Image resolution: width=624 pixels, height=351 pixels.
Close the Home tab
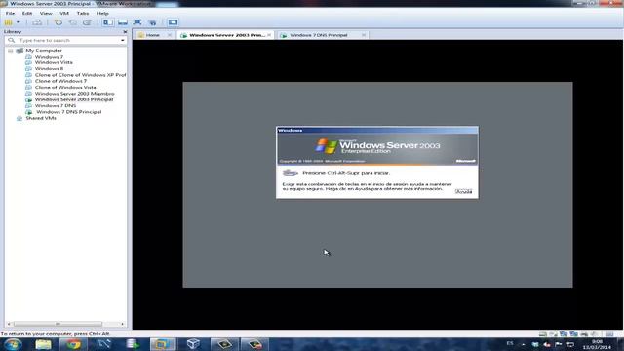tap(170, 35)
